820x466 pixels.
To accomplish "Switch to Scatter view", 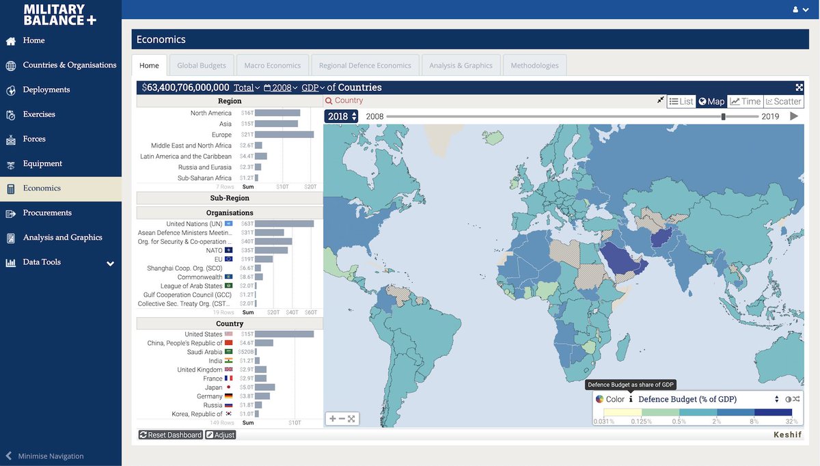I will tap(784, 101).
